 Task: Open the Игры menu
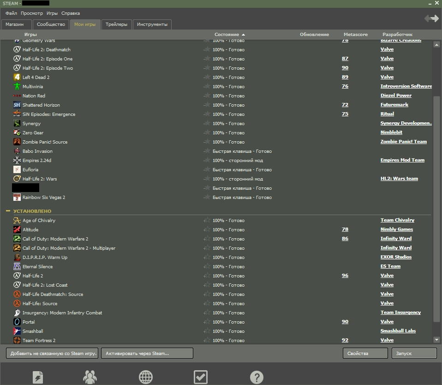[52, 13]
